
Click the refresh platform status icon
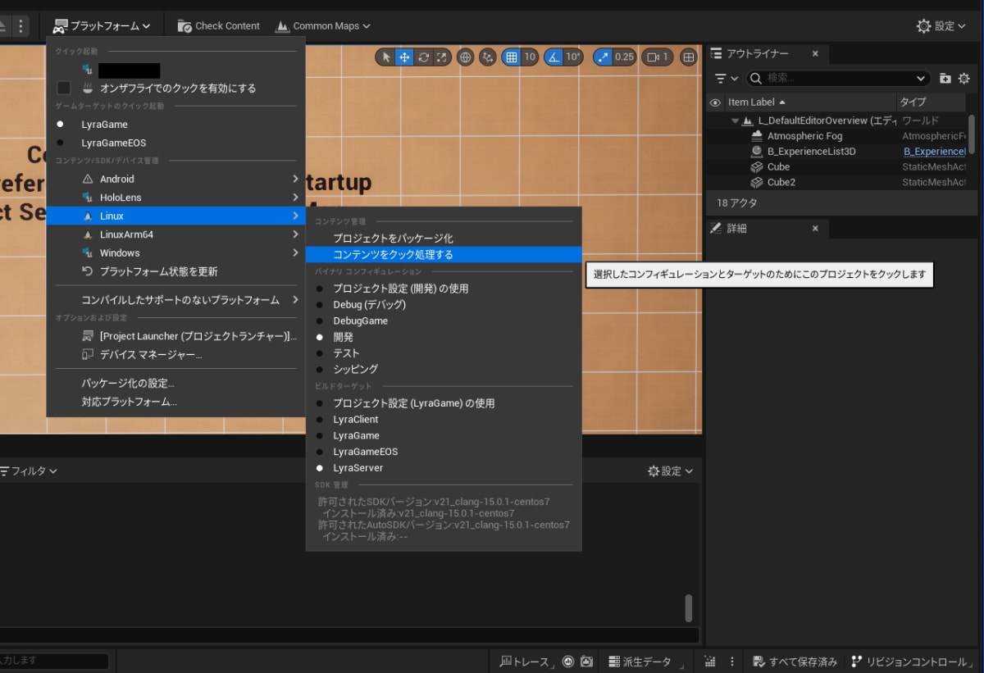89,271
